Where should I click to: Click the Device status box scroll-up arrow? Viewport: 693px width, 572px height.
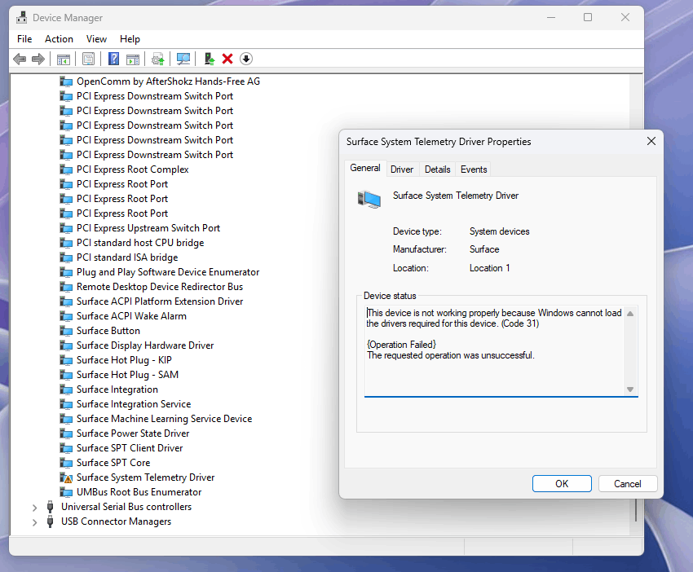pyautogui.click(x=630, y=314)
